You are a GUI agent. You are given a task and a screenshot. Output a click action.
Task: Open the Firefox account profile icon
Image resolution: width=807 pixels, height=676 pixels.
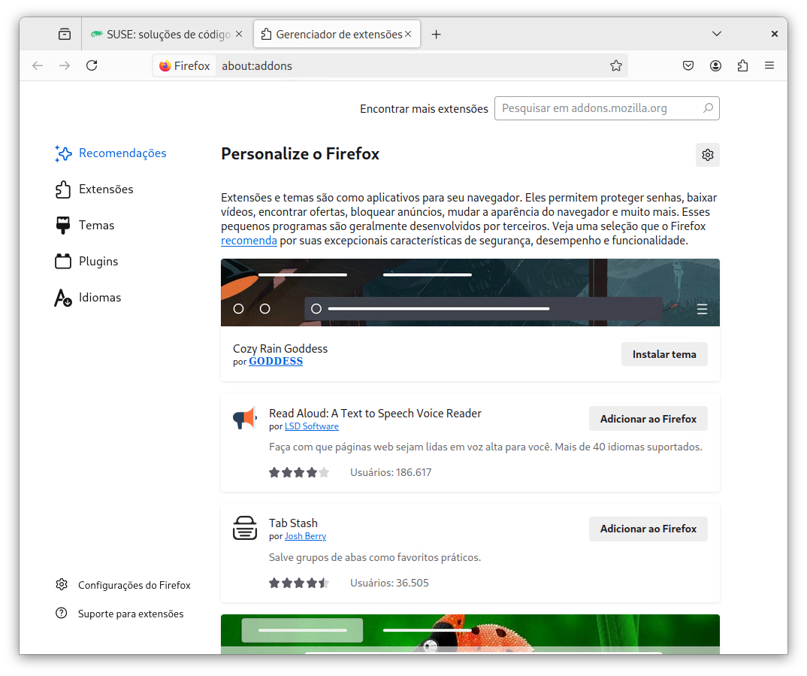[x=715, y=65]
